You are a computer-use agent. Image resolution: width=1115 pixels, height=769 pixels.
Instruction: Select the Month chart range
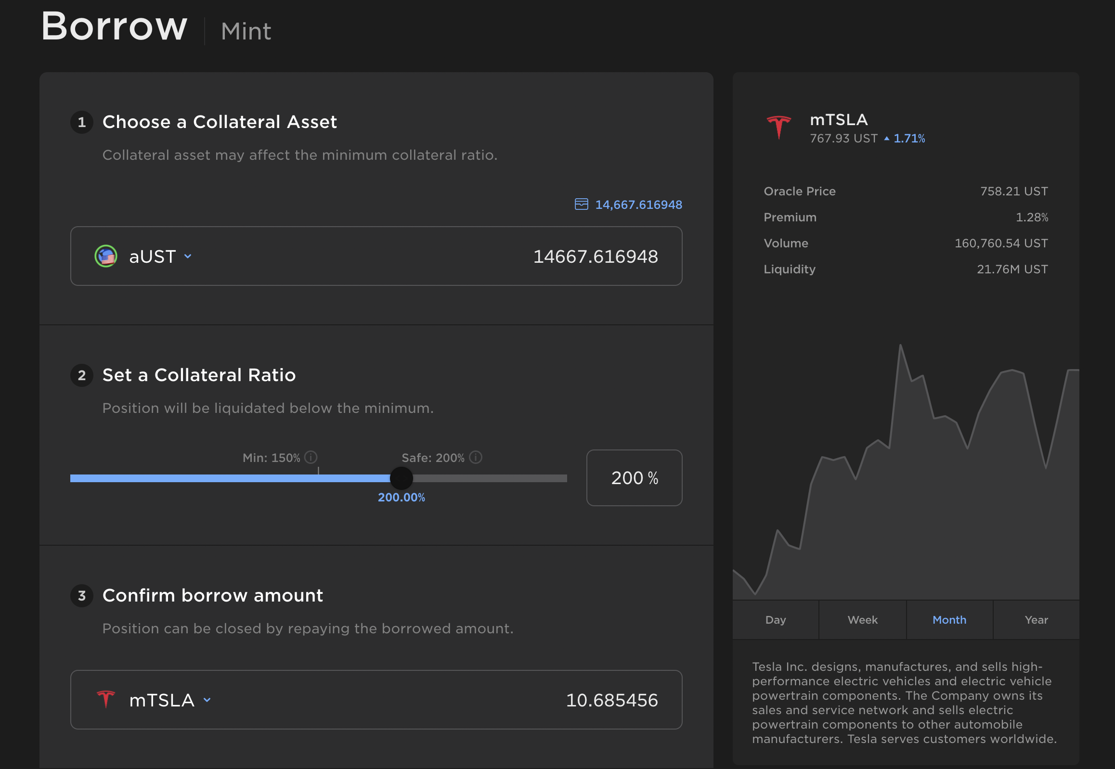949,620
